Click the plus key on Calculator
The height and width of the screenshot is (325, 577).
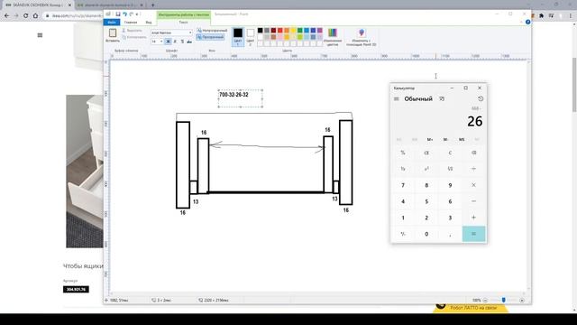[473, 218]
